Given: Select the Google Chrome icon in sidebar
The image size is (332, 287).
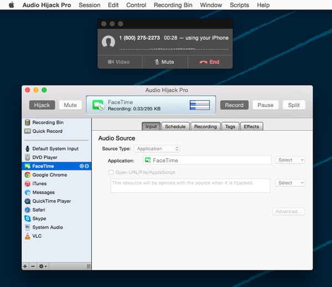Looking at the screenshot, I should pos(27,175).
